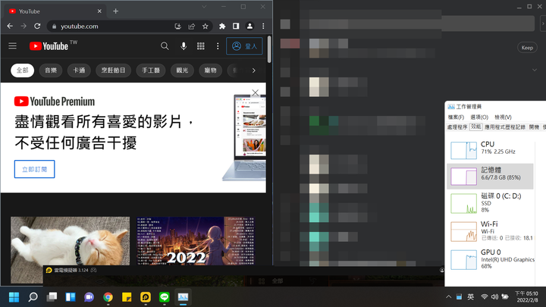Expand chevron below Keep button

(535, 70)
